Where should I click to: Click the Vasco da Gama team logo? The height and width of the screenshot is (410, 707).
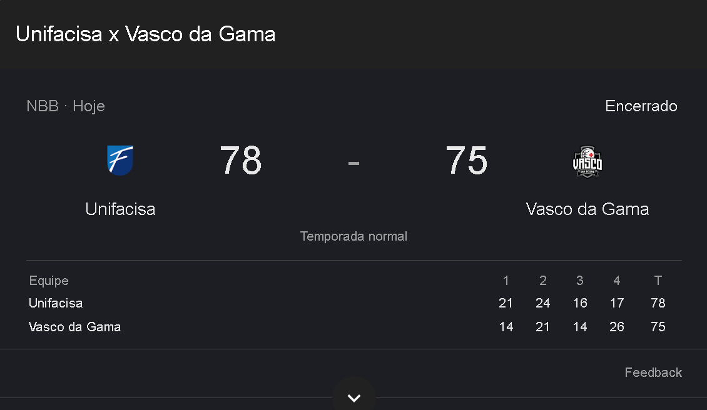coord(587,162)
